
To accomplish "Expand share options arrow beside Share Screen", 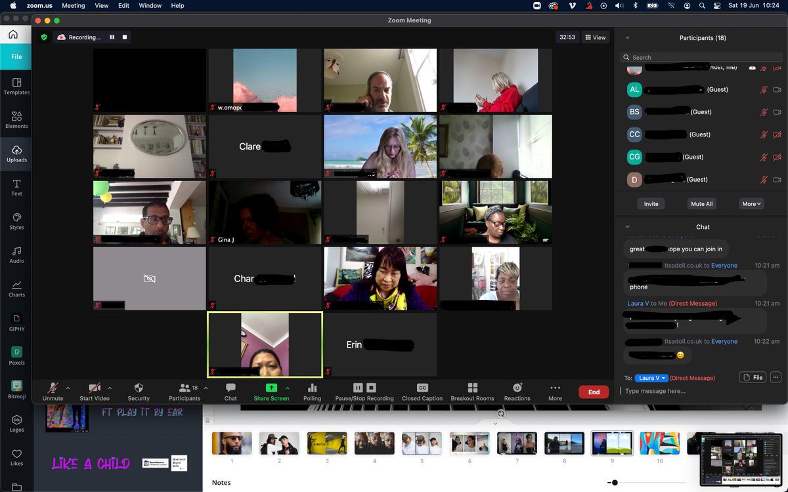I will (x=287, y=388).
